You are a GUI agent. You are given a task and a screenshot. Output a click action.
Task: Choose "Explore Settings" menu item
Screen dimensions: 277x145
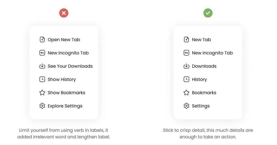point(65,106)
